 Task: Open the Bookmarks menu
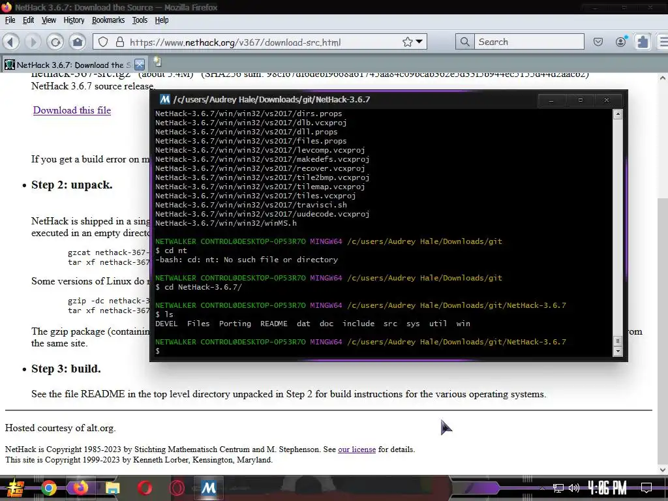click(108, 20)
